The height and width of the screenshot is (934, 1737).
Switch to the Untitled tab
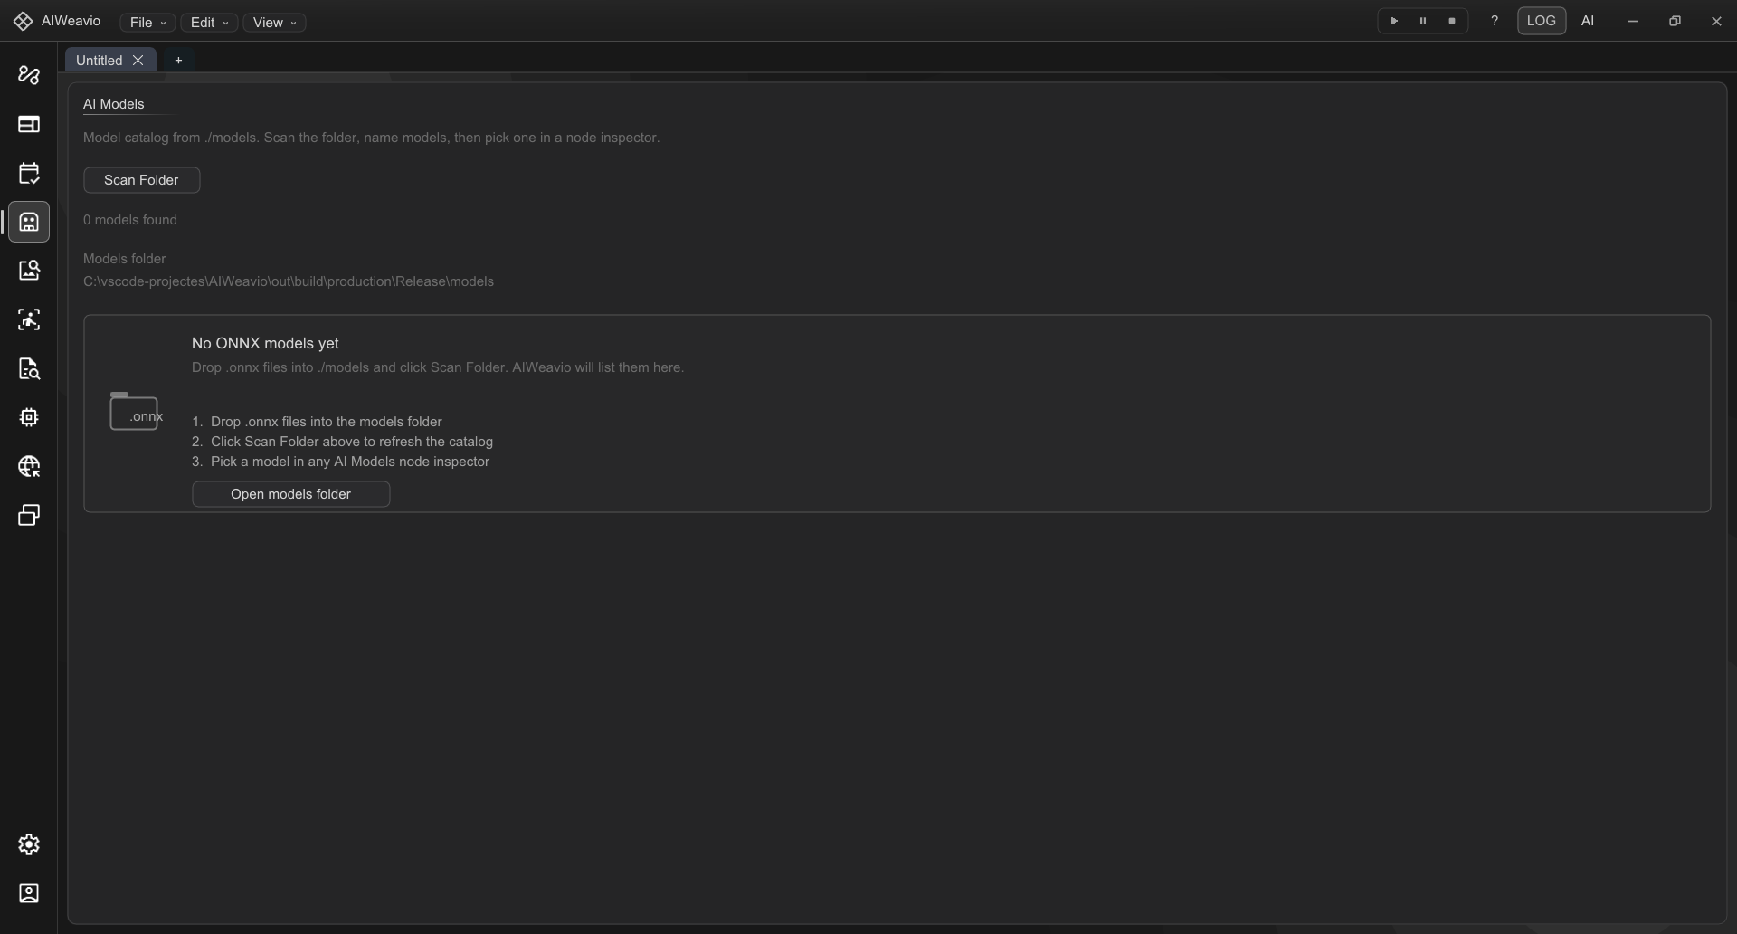pyautogui.click(x=100, y=60)
